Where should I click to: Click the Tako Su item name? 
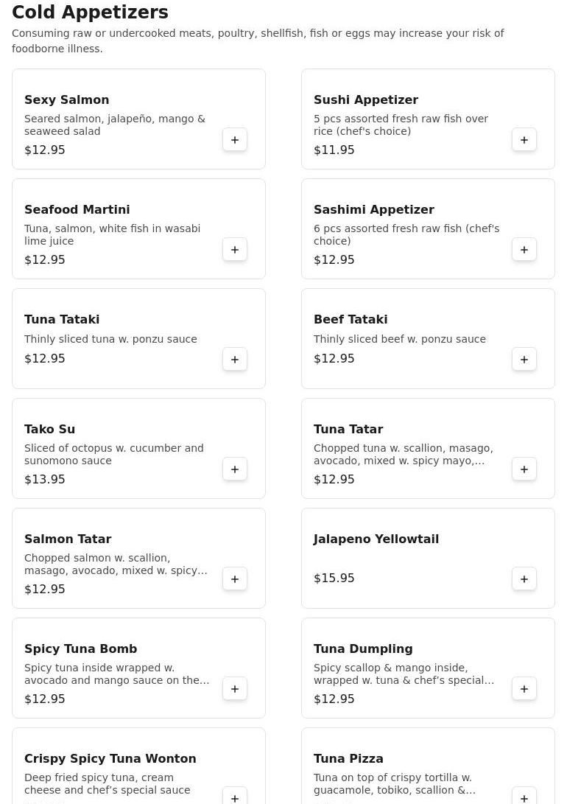[49, 429]
